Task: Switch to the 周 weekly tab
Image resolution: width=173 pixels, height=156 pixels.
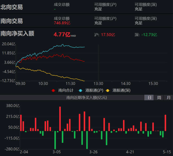Action: [x=159, y=98]
